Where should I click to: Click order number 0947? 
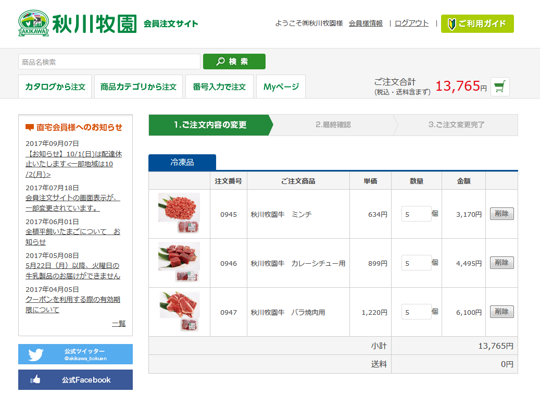click(229, 312)
